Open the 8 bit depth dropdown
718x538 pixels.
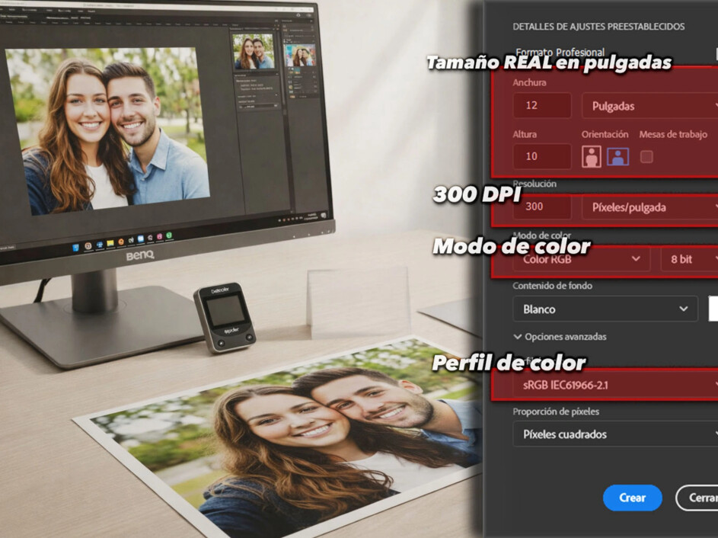[x=689, y=259]
